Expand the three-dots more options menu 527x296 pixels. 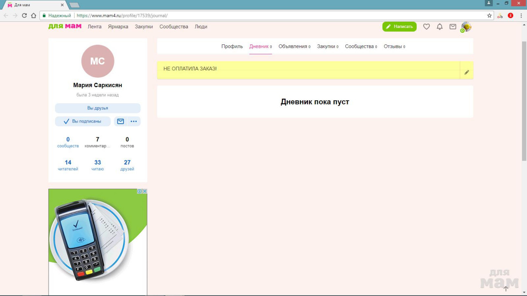[134, 121]
